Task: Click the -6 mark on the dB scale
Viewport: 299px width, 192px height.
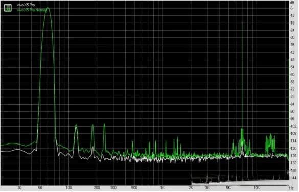Action: tap(291, 8)
